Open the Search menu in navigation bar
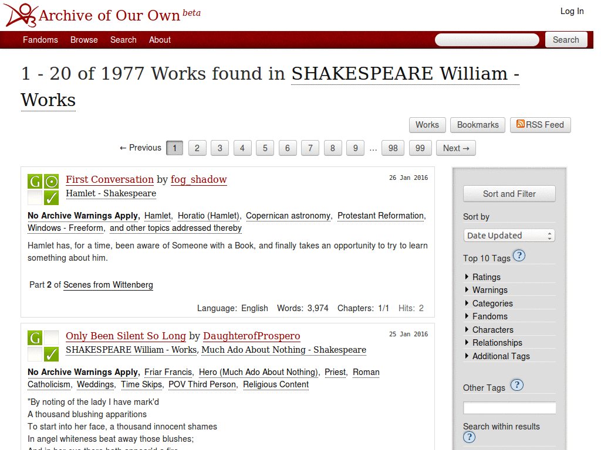 123,40
